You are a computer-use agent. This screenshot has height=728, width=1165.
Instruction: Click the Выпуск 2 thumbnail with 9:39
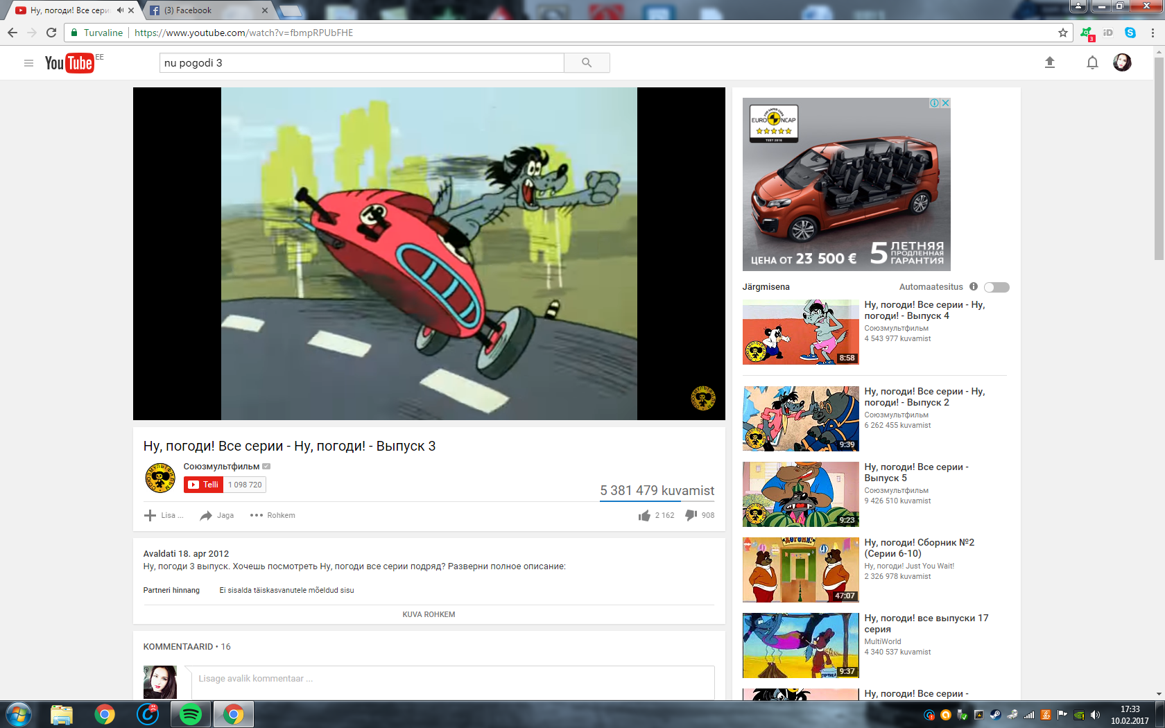click(801, 419)
